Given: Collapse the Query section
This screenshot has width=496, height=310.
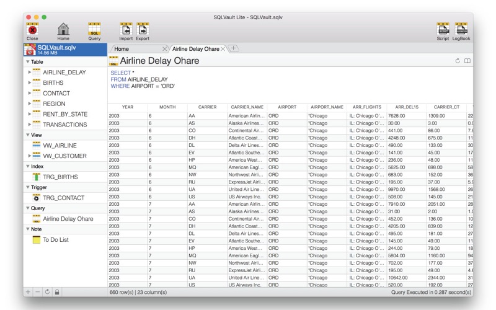Looking at the screenshot, I should tap(28, 208).
